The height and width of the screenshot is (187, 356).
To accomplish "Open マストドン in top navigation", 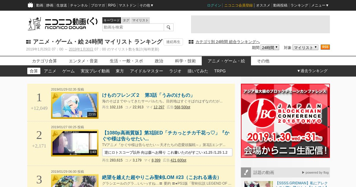I will point(128,5).
